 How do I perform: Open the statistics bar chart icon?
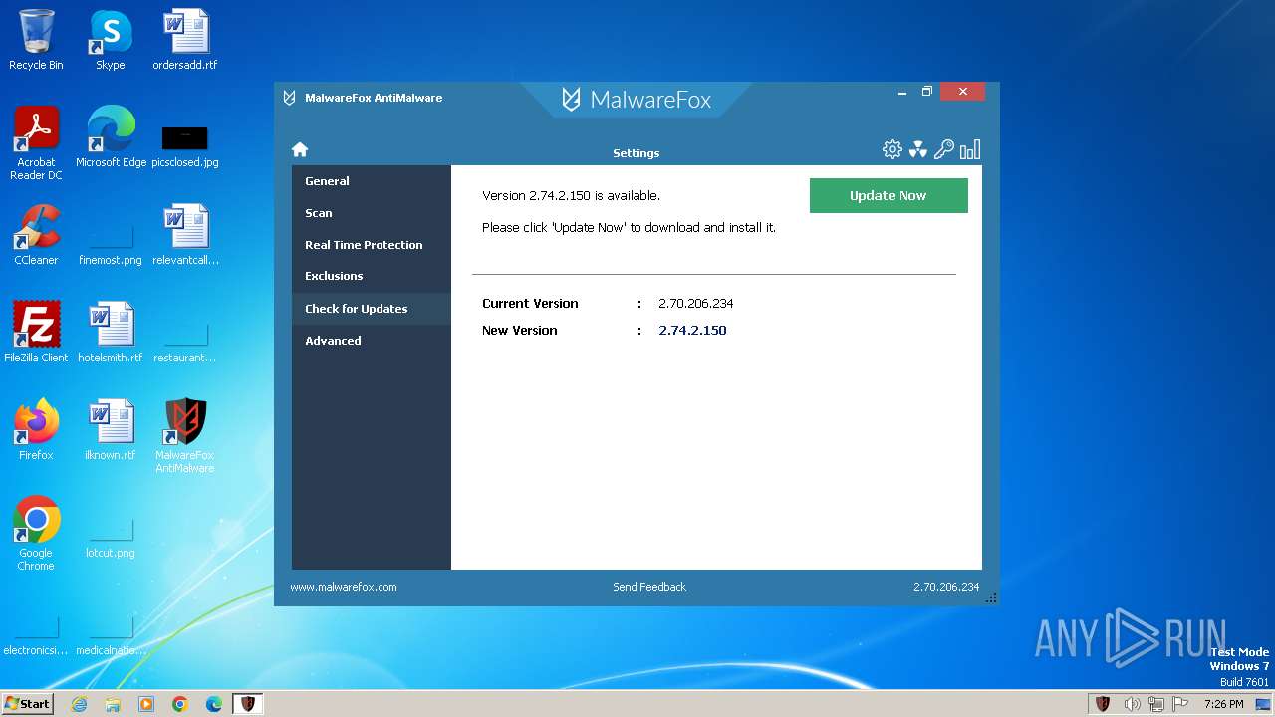[x=970, y=149]
